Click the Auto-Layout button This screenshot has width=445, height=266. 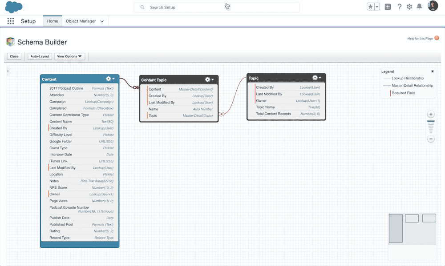(x=40, y=56)
